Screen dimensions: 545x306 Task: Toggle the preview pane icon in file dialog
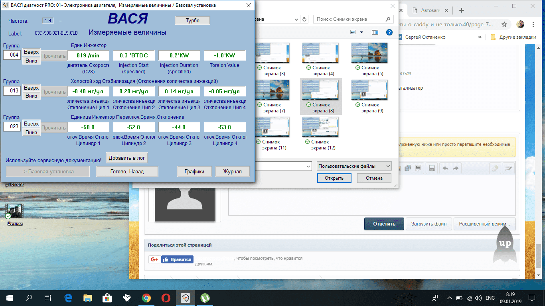(x=375, y=32)
